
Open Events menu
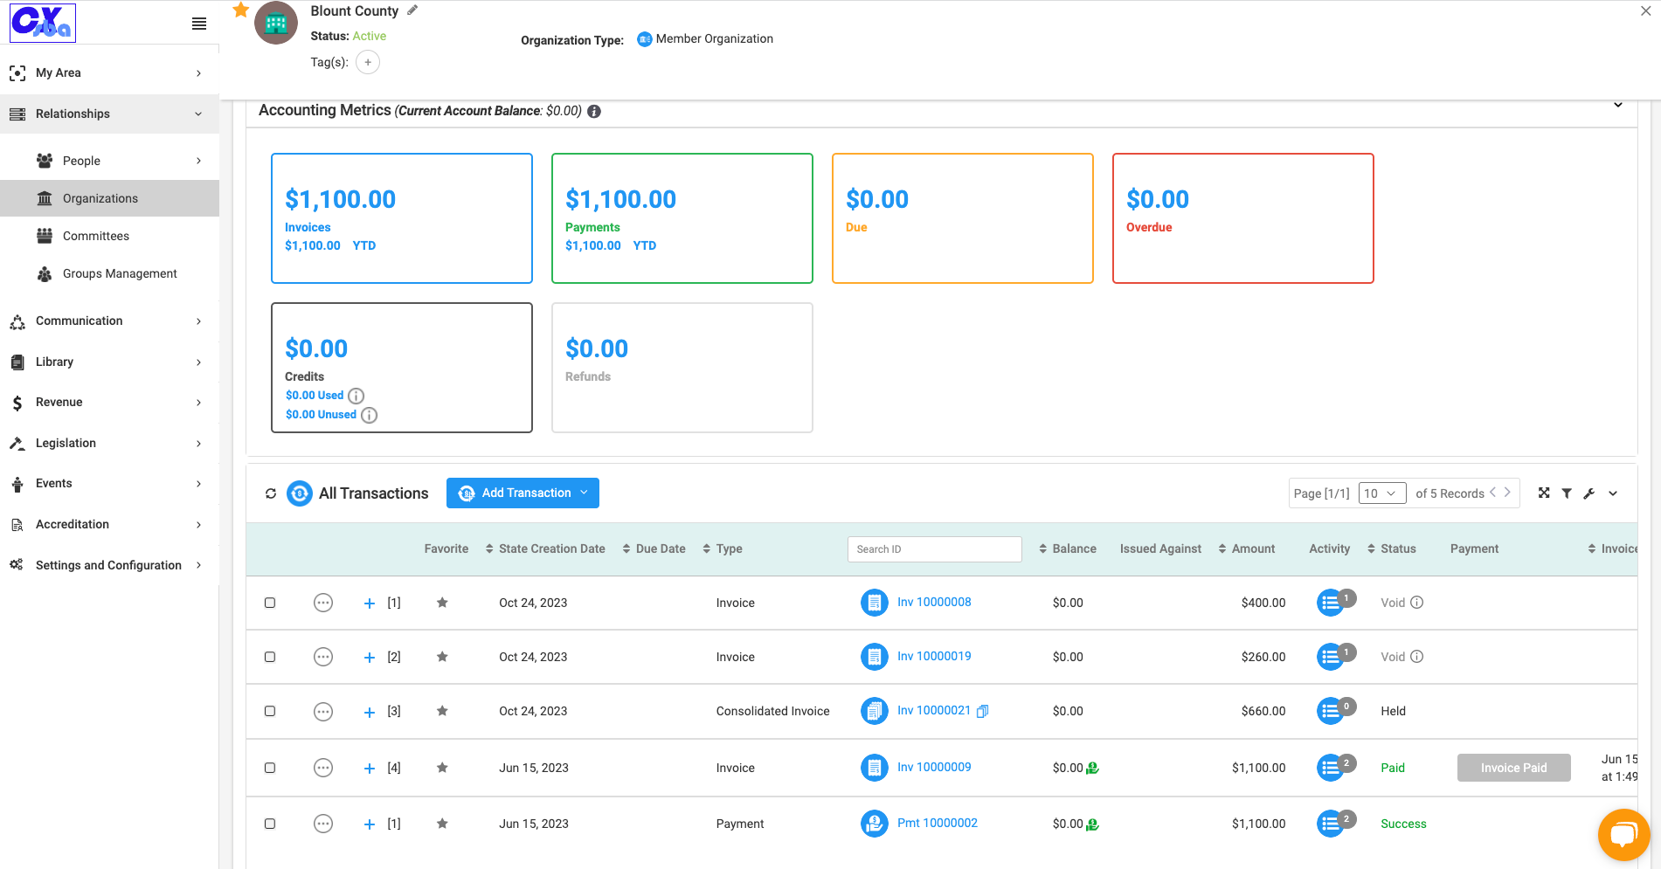[x=109, y=483]
